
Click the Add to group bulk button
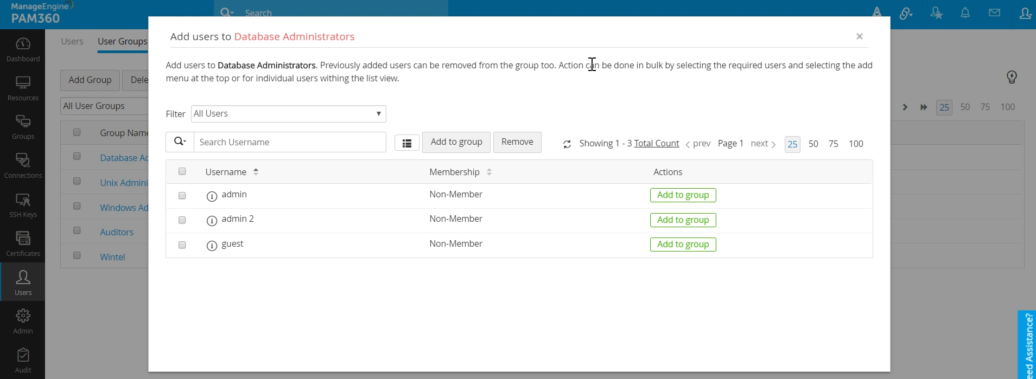click(456, 142)
